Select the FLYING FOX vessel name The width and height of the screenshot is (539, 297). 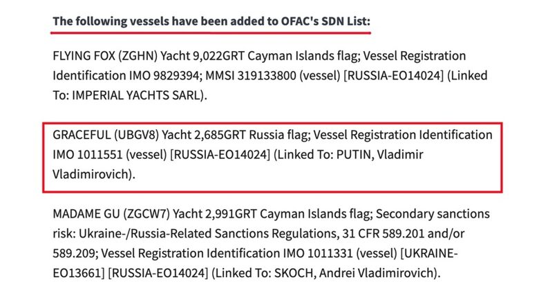pyautogui.click(x=84, y=56)
